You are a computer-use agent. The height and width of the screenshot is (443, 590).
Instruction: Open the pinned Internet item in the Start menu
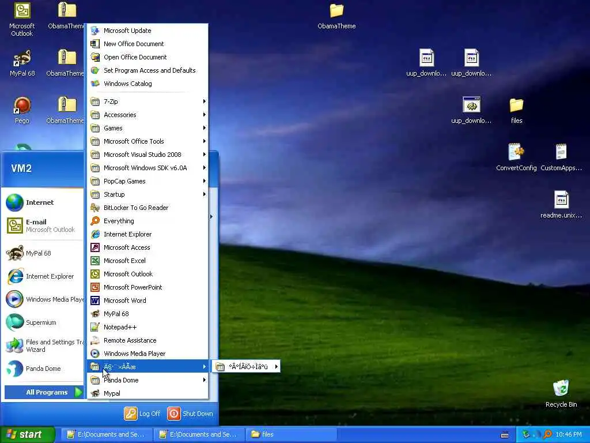click(x=43, y=202)
